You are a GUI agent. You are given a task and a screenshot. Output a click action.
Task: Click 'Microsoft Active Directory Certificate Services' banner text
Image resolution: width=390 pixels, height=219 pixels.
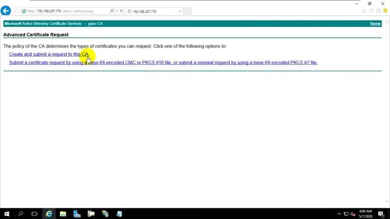[x=43, y=24]
